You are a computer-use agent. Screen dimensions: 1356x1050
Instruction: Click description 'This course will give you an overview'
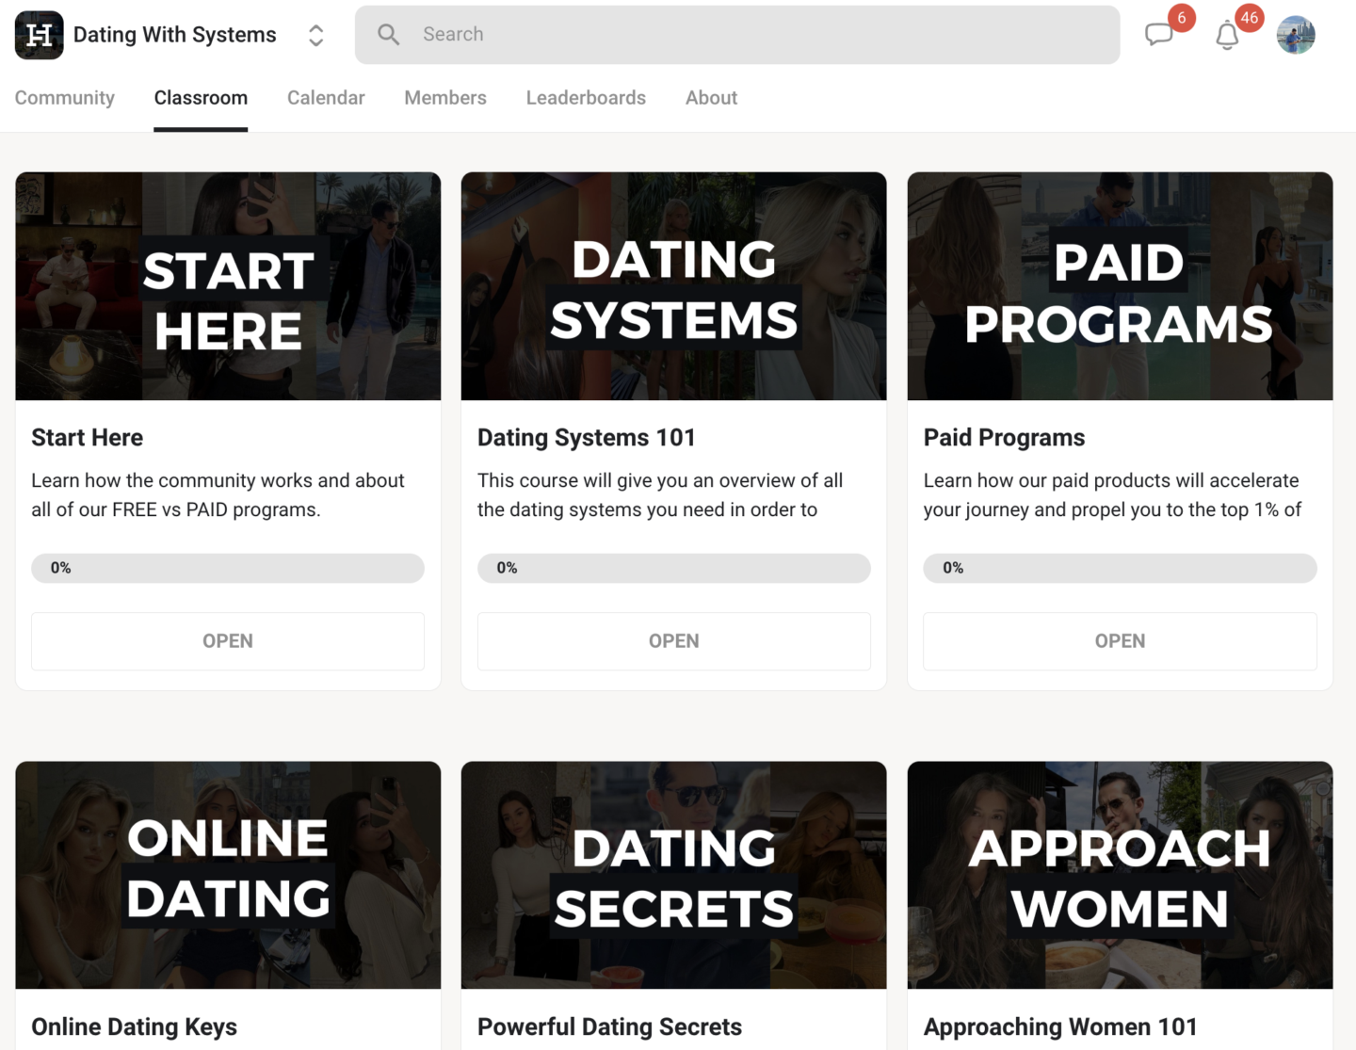(x=660, y=495)
